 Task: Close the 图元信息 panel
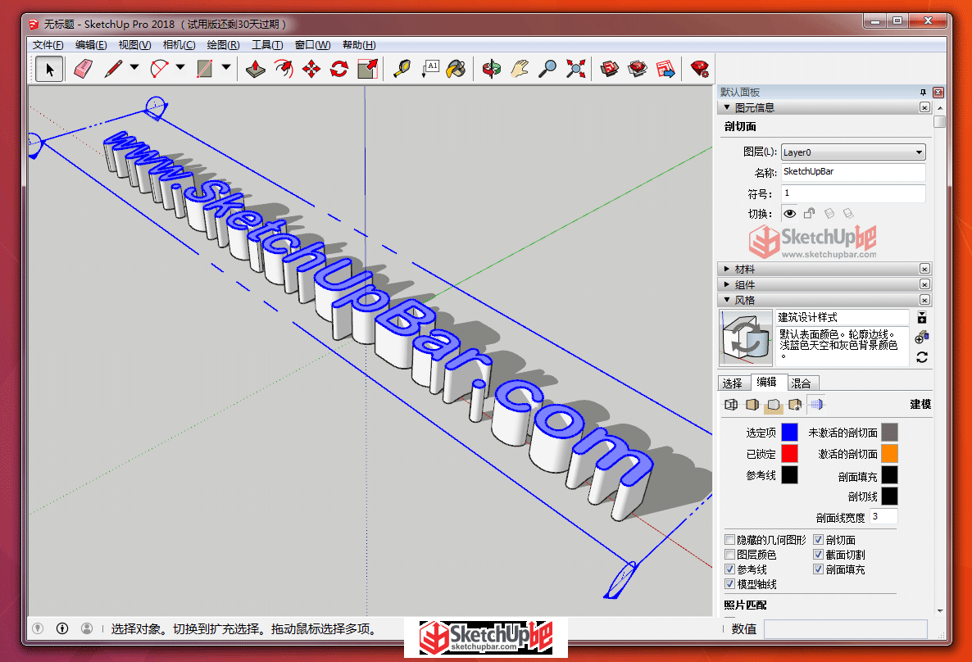point(924,108)
